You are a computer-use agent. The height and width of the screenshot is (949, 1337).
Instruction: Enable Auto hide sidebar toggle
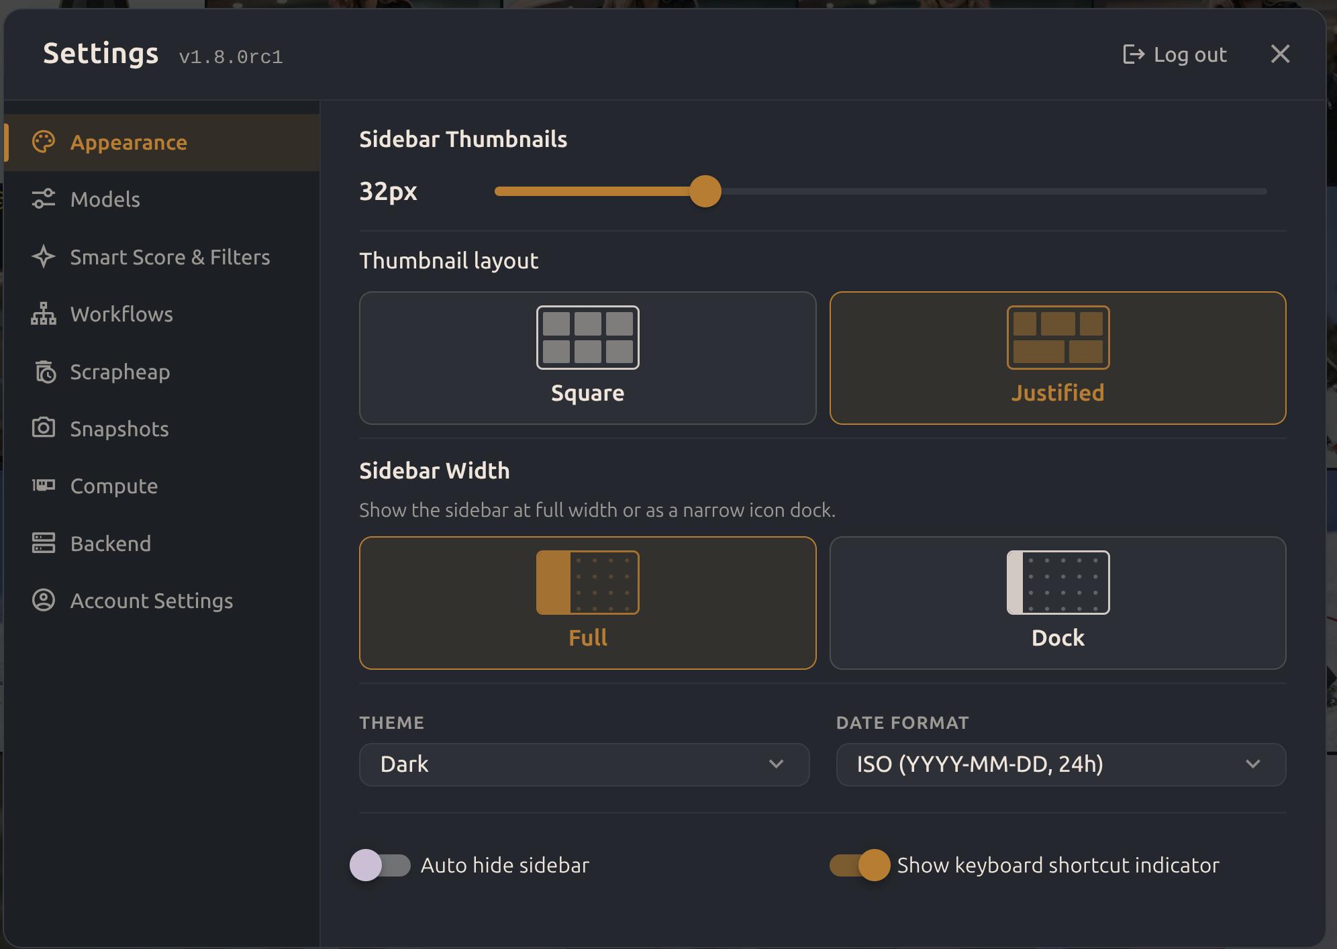coord(380,865)
